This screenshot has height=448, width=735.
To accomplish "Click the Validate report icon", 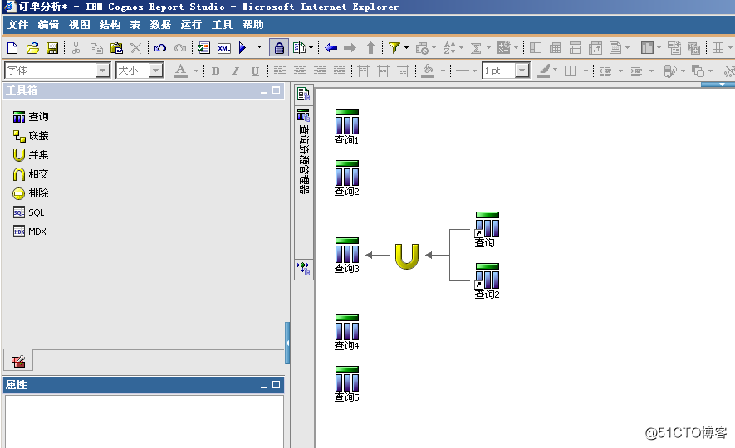I will point(203,48).
